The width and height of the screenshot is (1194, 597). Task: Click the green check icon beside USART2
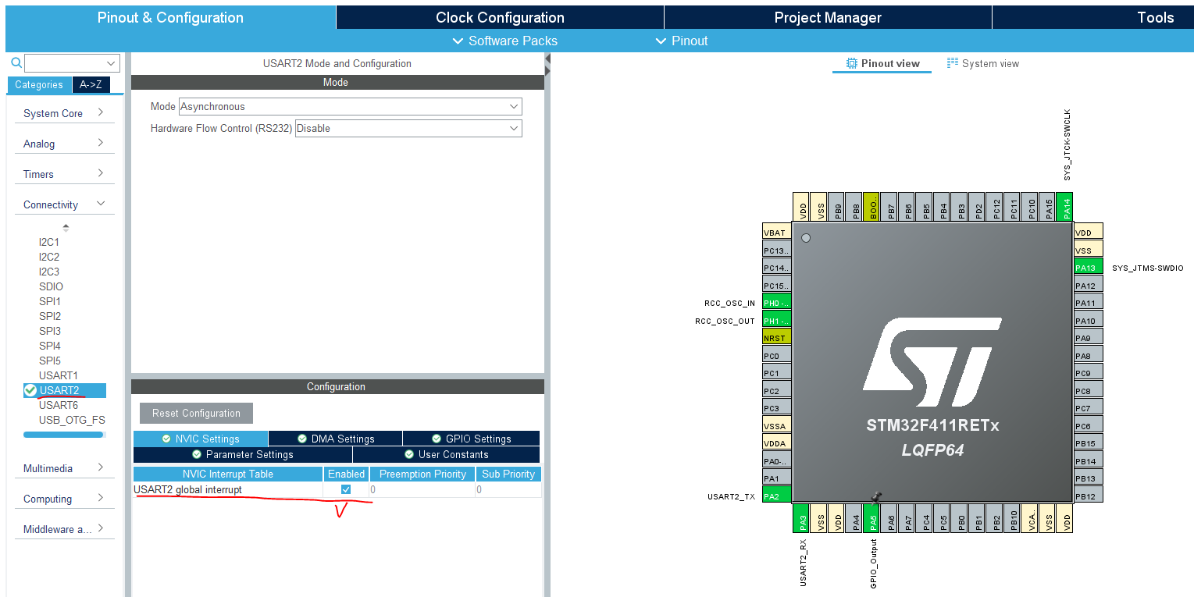coord(30,390)
